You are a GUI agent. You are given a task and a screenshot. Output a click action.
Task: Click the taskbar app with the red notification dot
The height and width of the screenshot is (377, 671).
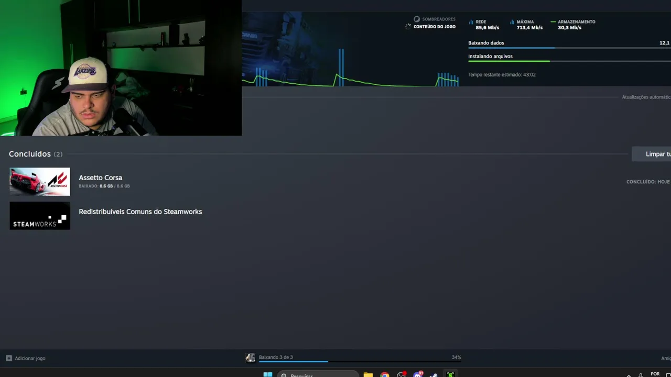coord(402,374)
